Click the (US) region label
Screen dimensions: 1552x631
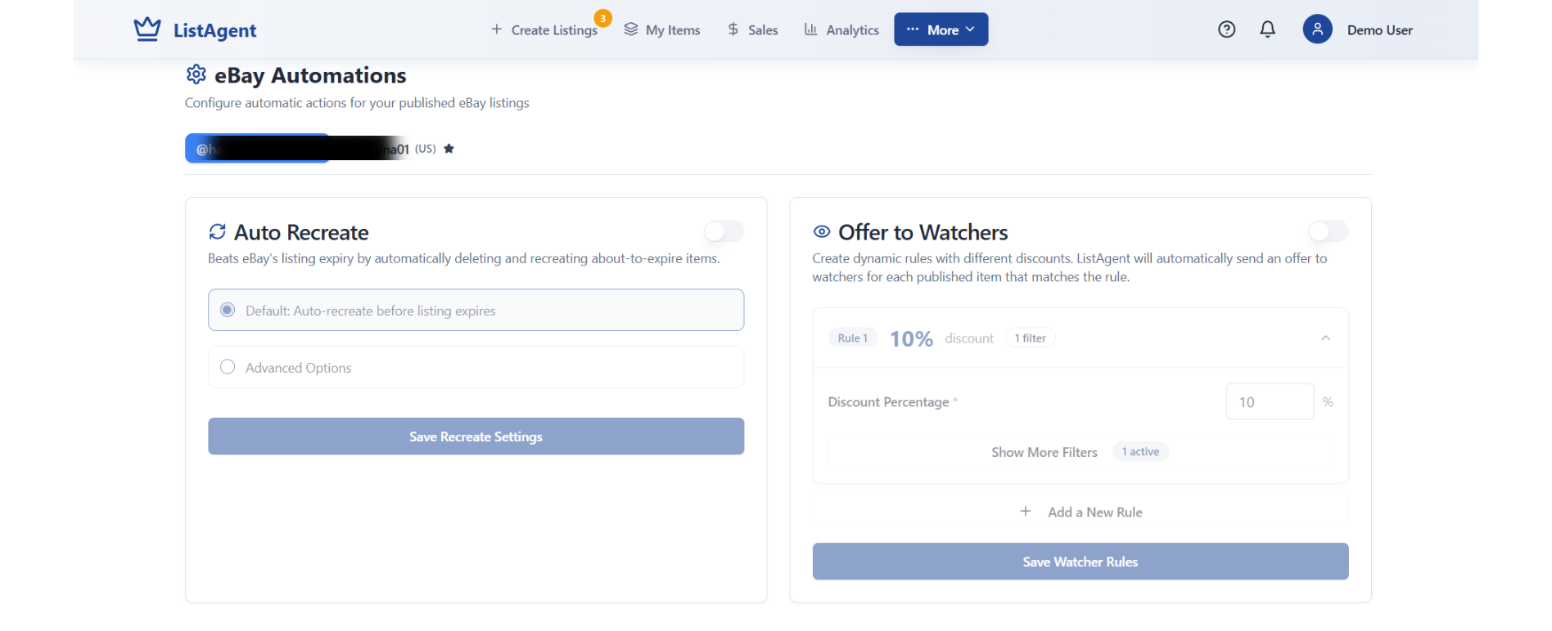[426, 149]
